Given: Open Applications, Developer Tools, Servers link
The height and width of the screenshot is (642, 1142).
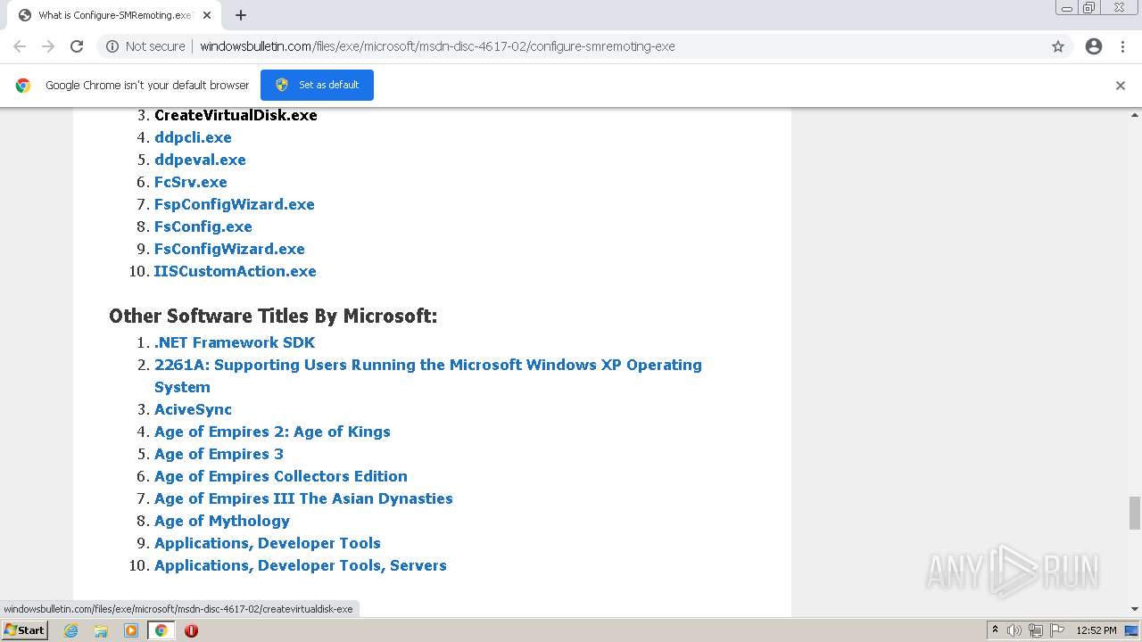Looking at the screenshot, I should pos(301,565).
